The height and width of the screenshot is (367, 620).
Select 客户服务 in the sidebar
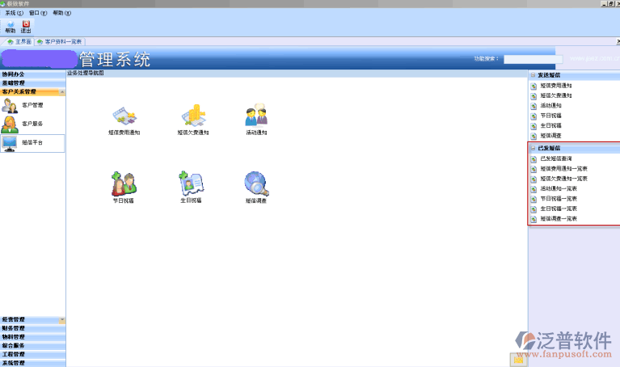coord(32,124)
